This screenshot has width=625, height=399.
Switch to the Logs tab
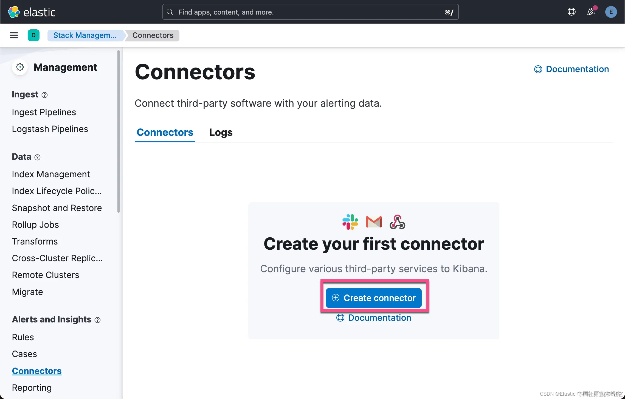221,132
